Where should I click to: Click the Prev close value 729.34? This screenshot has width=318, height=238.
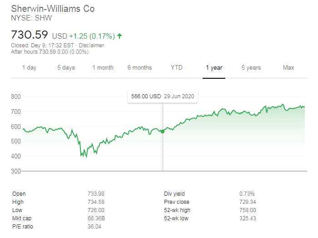248,202
